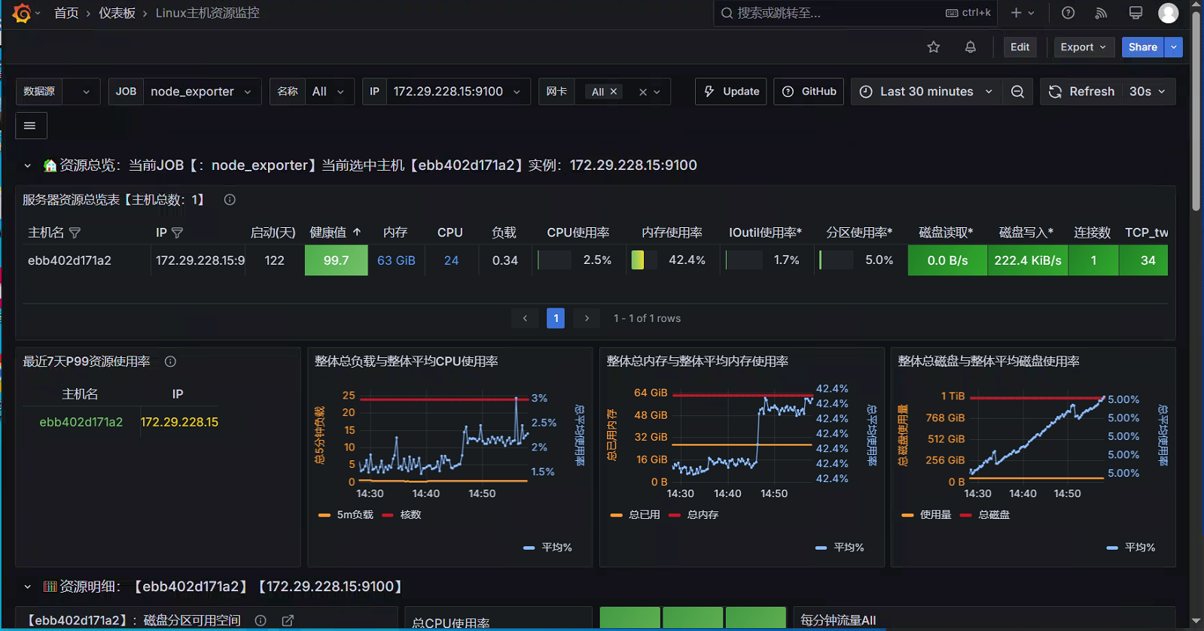The width and height of the screenshot is (1204, 631).
Task: Open the news RSS feed icon
Action: click(x=1102, y=13)
